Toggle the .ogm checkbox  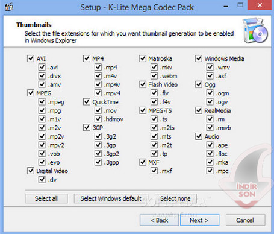210,93
